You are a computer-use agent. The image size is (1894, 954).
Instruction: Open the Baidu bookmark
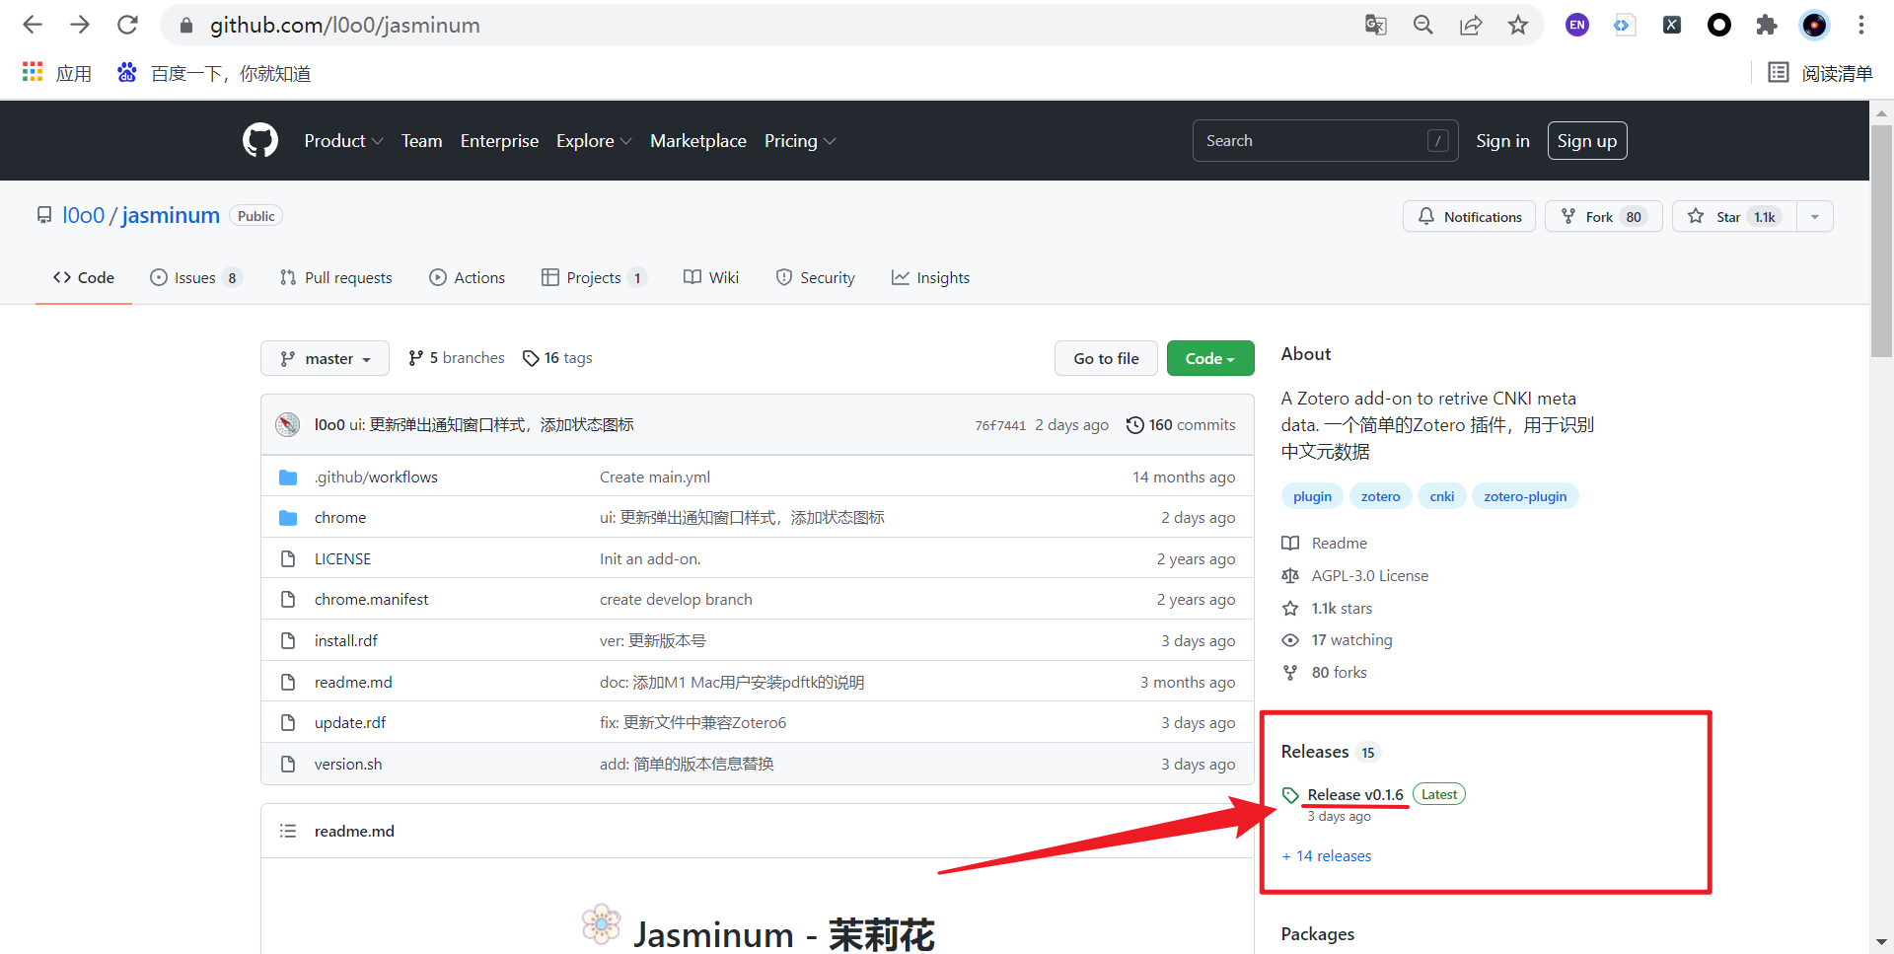tap(214, 73)
